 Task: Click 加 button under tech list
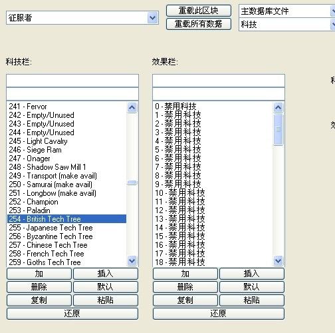39,274
